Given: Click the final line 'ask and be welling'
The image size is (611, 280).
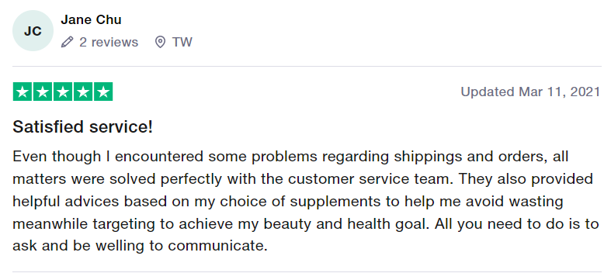Looking at the screenshot, I should tap(140, 246).
